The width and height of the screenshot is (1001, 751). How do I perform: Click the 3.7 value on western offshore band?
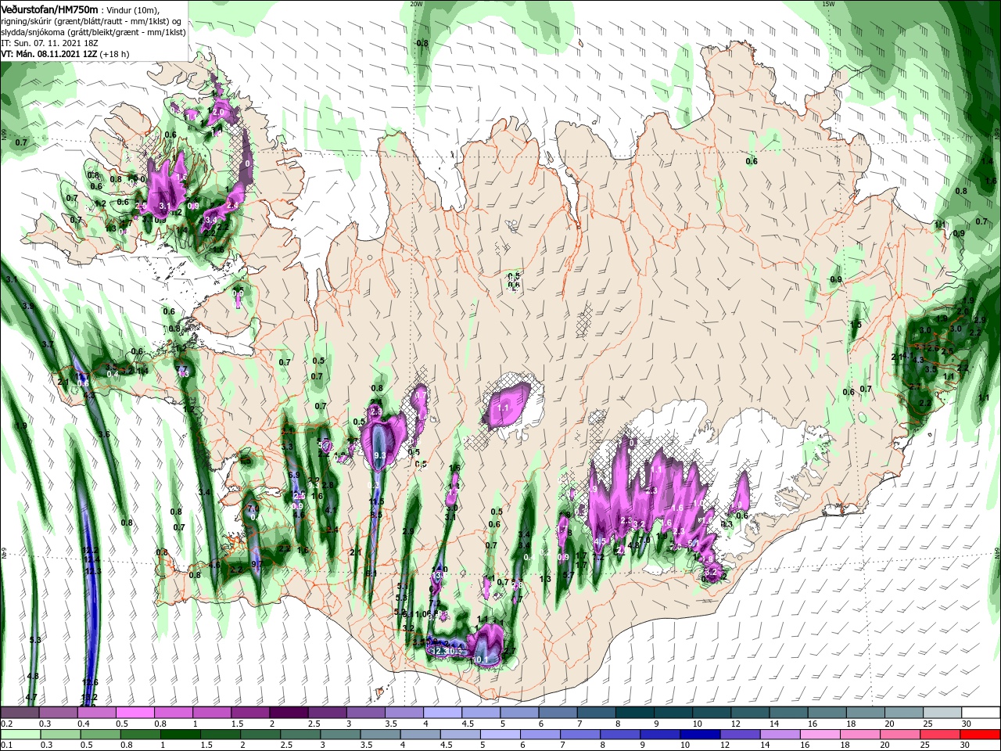tap(48, 344)
